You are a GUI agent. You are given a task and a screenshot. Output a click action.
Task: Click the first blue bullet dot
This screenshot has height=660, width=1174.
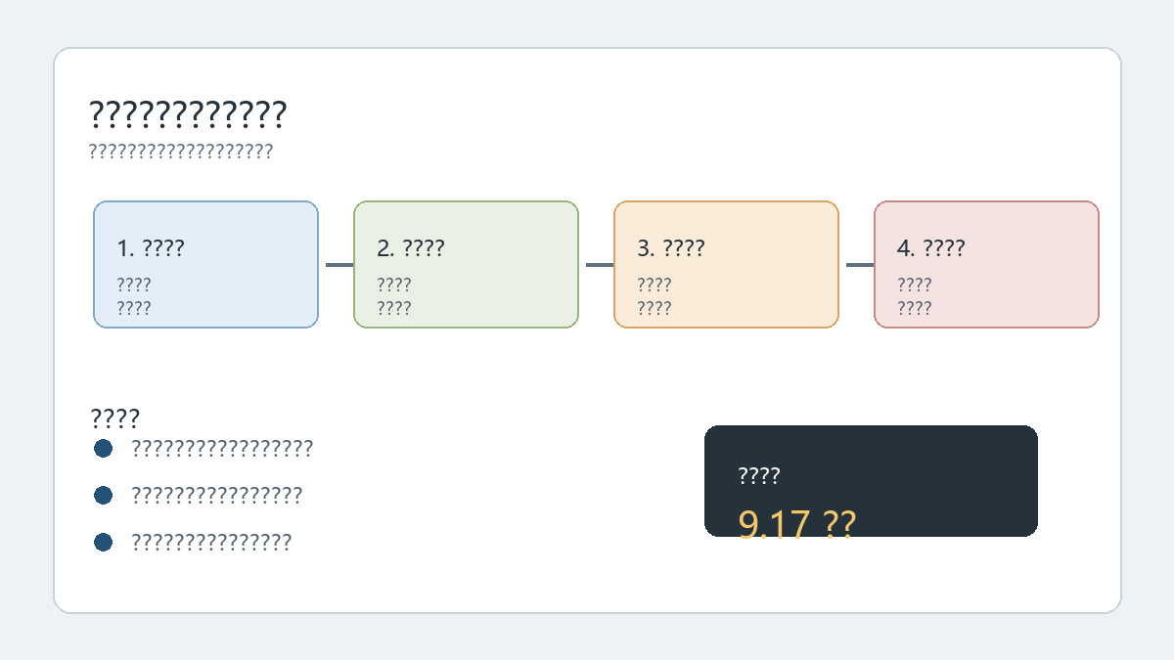(104, 448)
